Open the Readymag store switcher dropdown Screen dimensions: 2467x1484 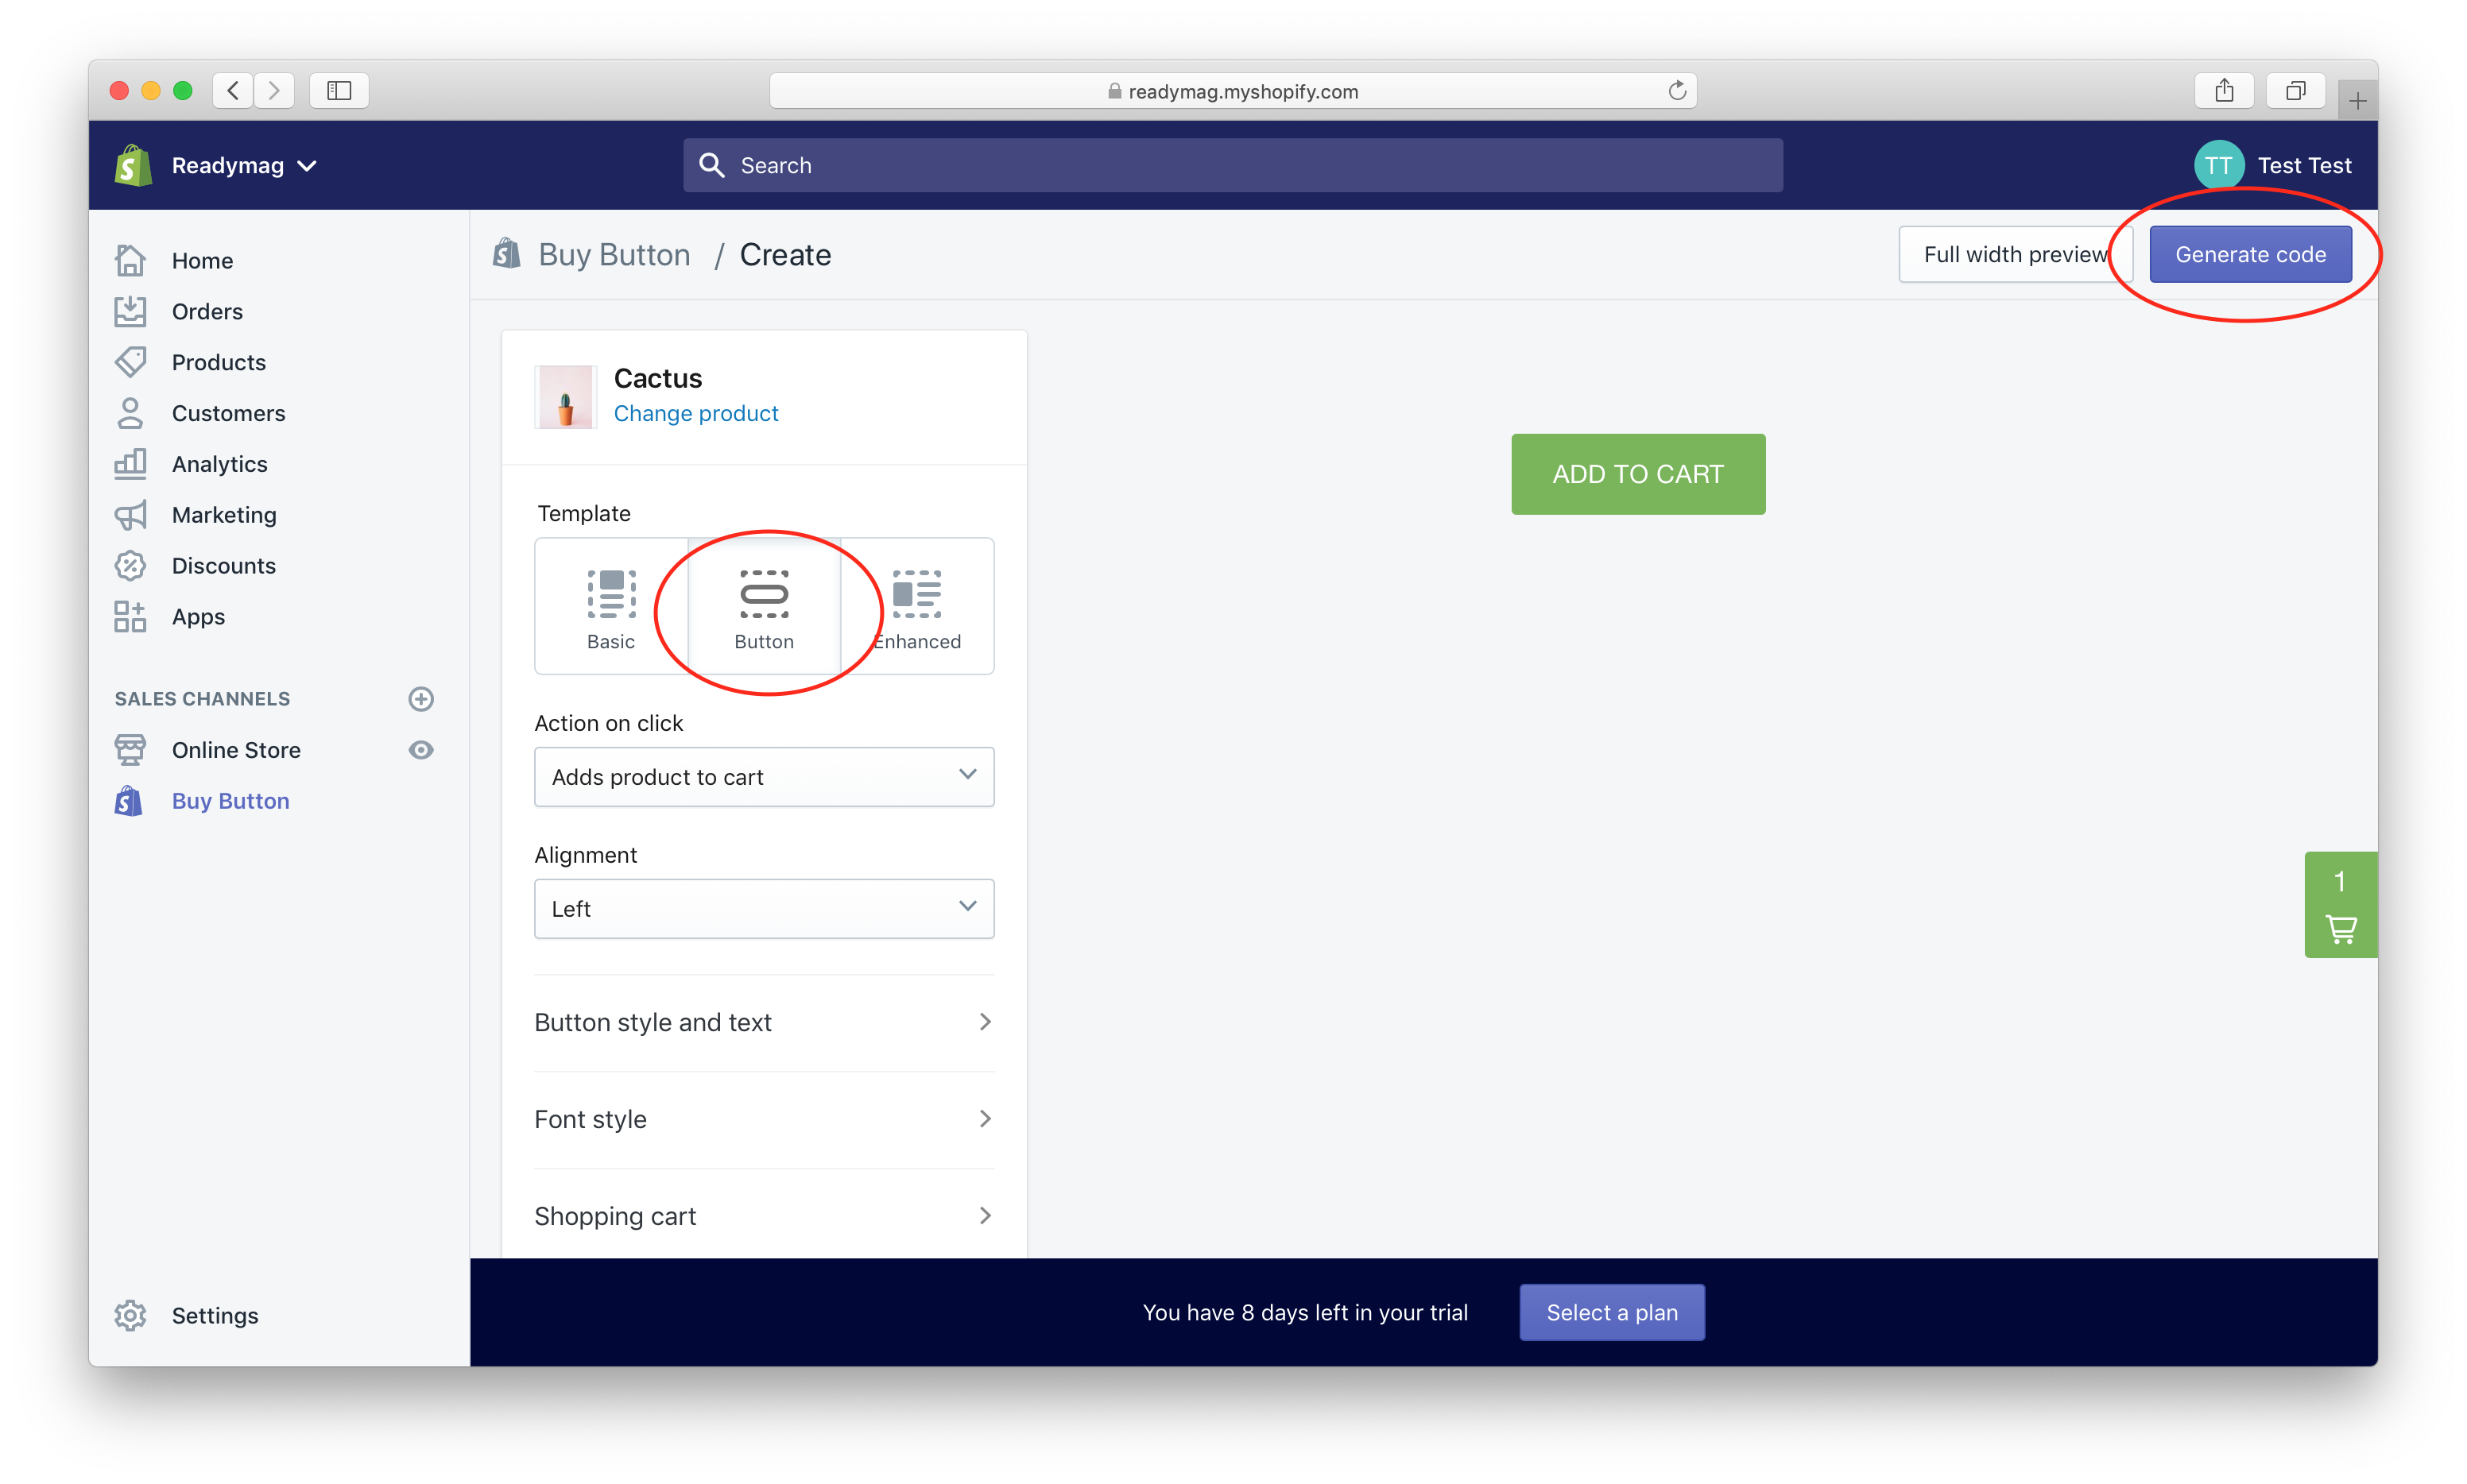pos(244,165)
